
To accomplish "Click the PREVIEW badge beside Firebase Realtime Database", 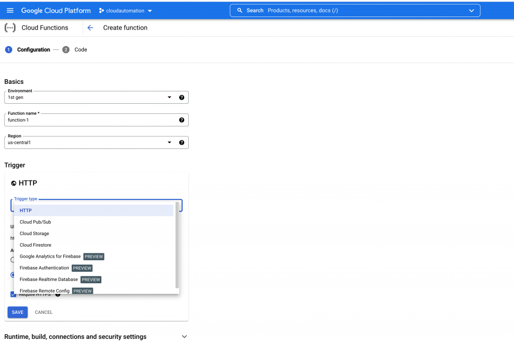I will click(x=91, y=280).
